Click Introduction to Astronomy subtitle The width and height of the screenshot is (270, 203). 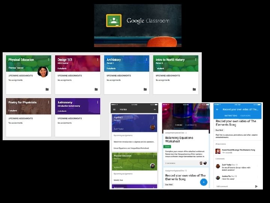coord(69,106)
